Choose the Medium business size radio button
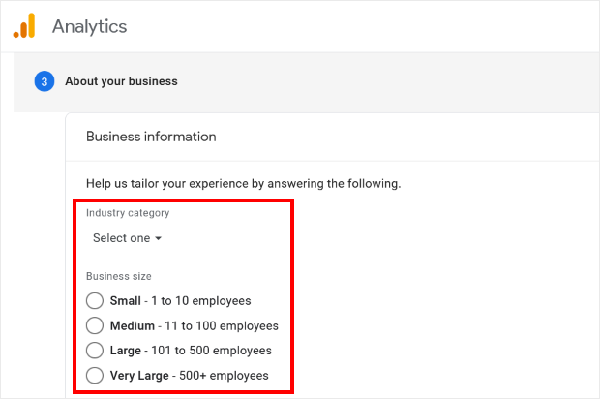The width and height of the screenshot is (600, 399). (95, 325)
